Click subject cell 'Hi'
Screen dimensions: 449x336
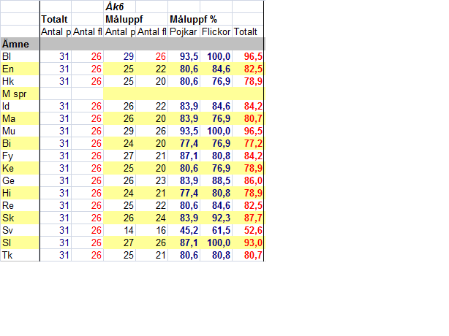coord(20,193)
